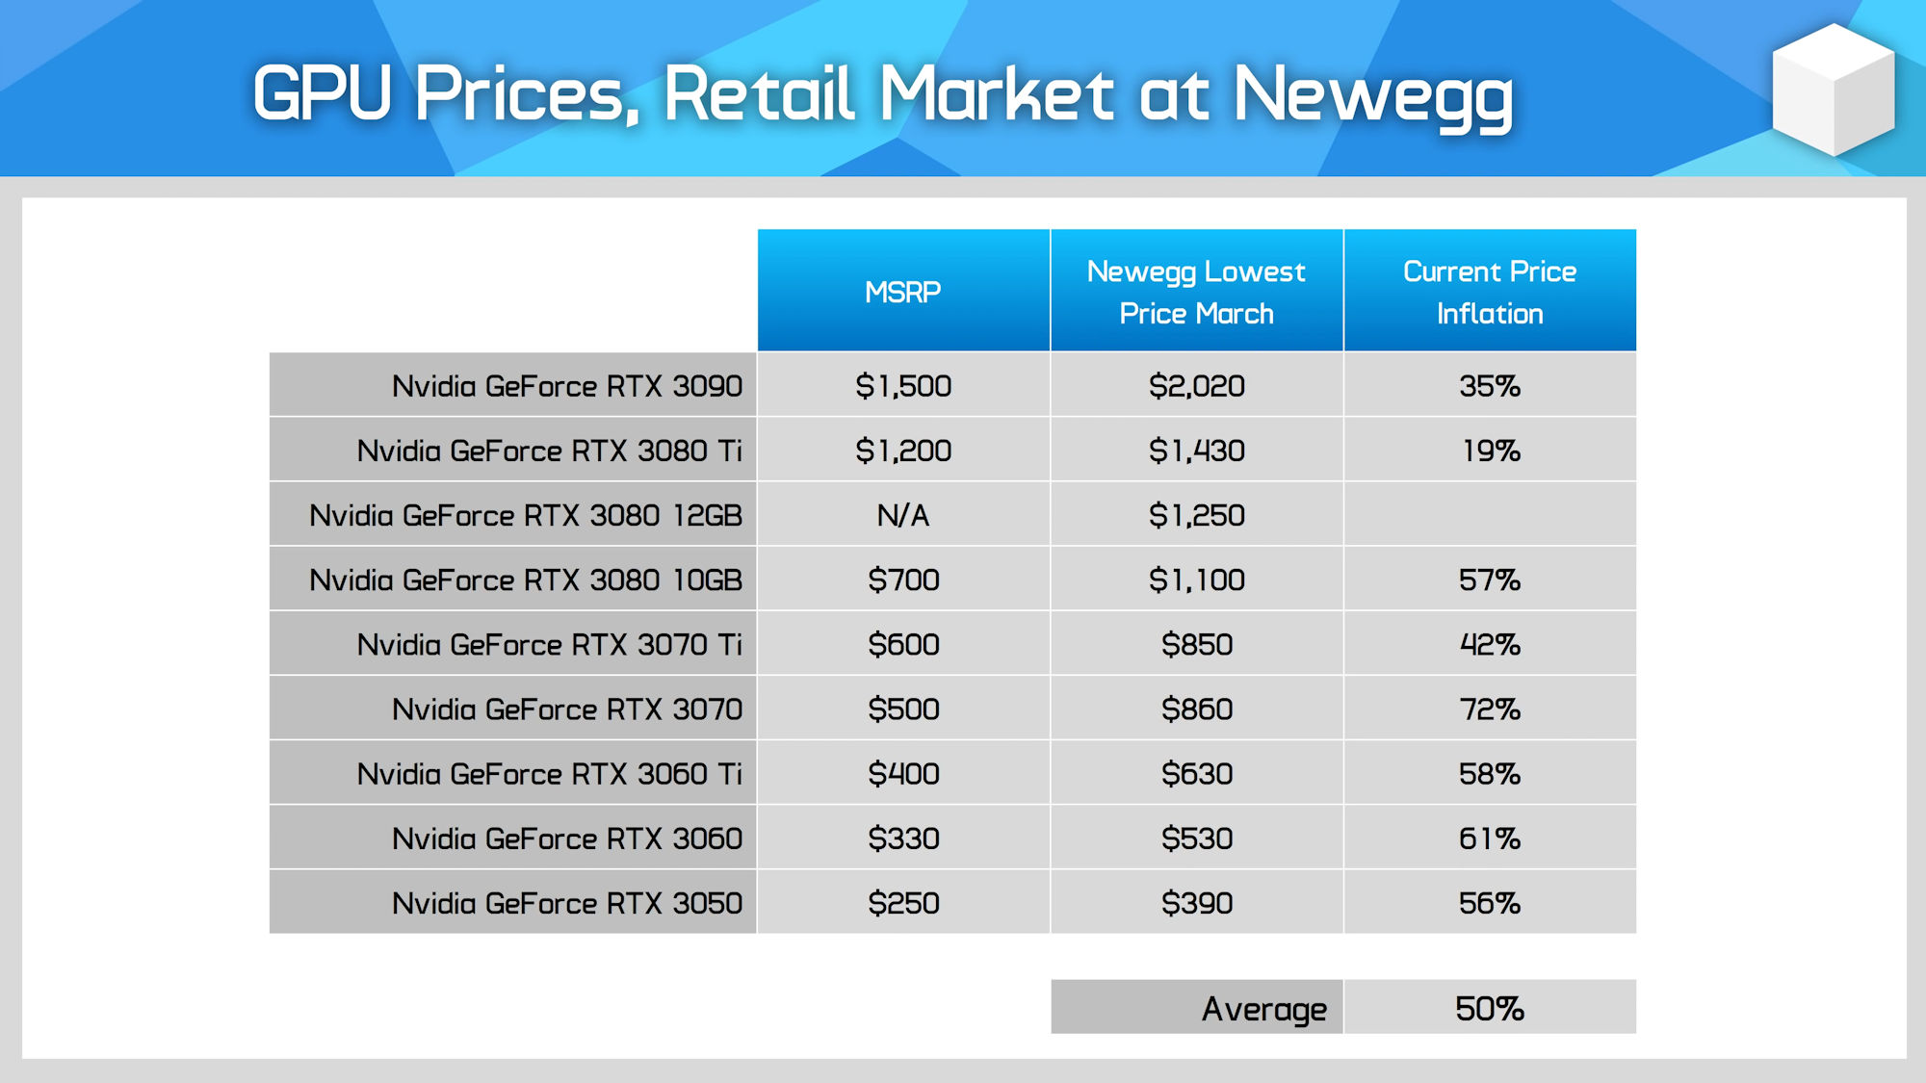The image size is (1926, 1083).
Task: Select the Average label at bottom
Action: 1264,1008
